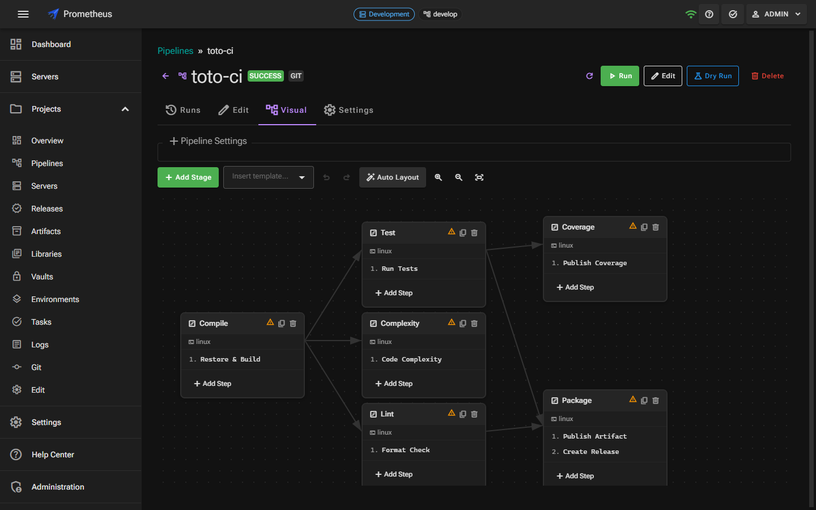Collapse the Projects sidebar section

[x=125, y=109]
